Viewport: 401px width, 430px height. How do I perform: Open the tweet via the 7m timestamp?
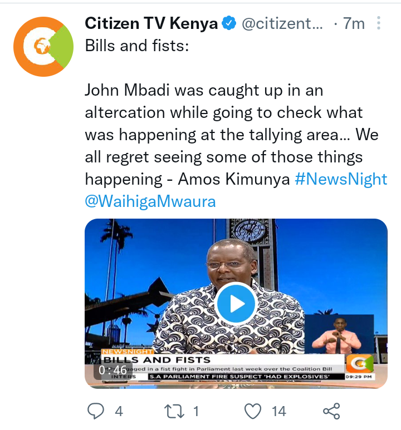(354, 23)
